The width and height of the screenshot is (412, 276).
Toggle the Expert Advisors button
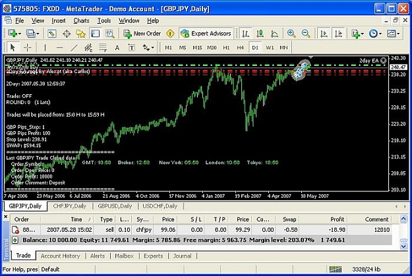(x=206, y=34)
